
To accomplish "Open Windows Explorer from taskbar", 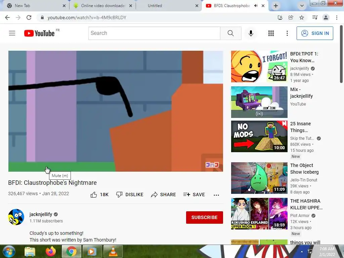I will coord(30,251).
